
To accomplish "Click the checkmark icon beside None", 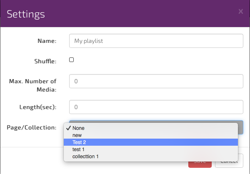I will coord(68,128).
